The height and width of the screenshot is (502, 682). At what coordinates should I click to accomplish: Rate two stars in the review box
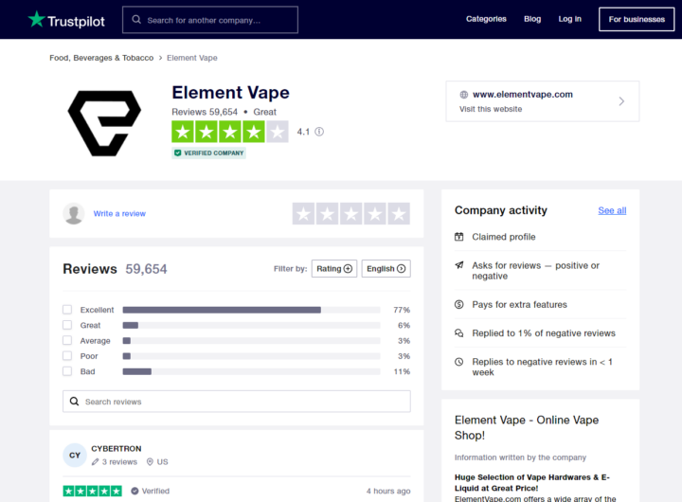[x=328, y=214]
